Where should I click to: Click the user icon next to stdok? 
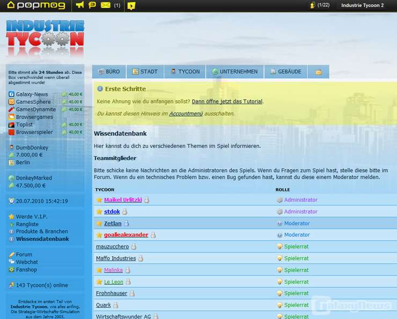tap(124, 212)
